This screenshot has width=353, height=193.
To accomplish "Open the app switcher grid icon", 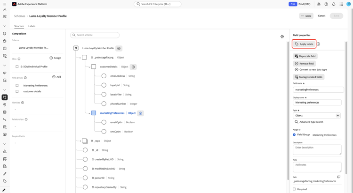I will [341, 4].
